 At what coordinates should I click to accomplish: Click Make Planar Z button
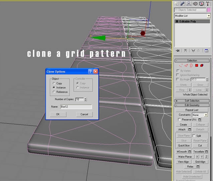point(206,157)
